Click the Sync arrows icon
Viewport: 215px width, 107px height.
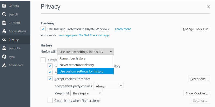click(4, 57)
